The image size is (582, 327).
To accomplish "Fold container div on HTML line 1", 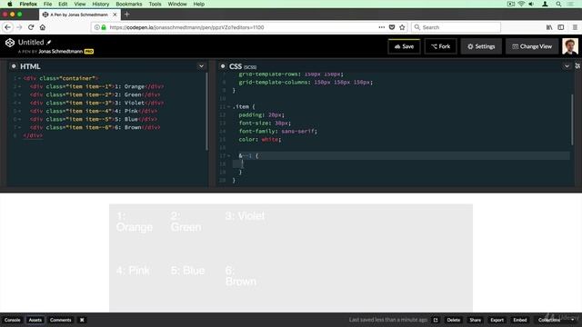I will (x=19, y=78).
